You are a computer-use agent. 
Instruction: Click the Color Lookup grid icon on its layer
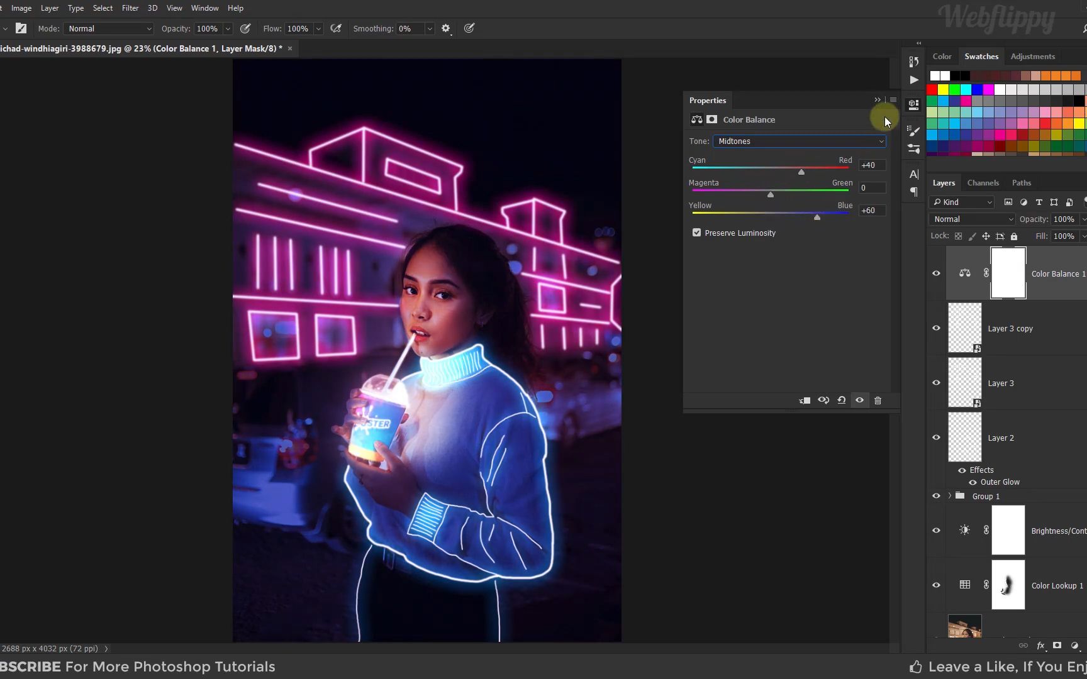coord(966,585)
